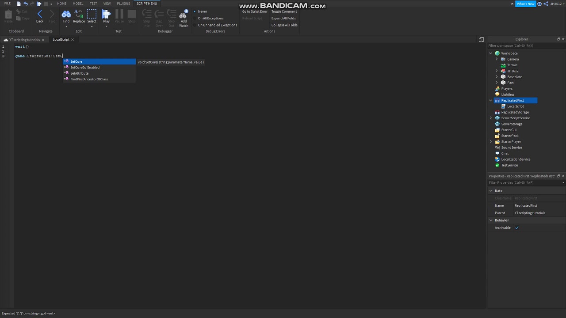566x318 pixels.
Task: Collapse the Workspace tree node
Action: click(490, 53)
